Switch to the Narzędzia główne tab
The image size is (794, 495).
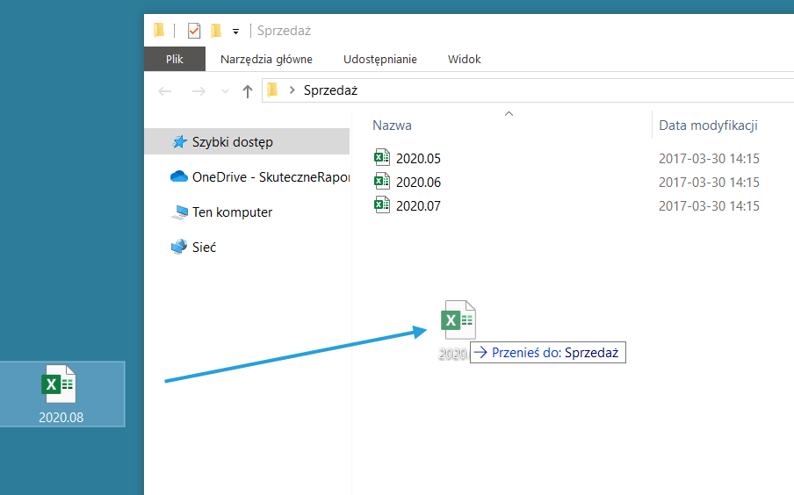pyautogui.click(x=266, y=59)
